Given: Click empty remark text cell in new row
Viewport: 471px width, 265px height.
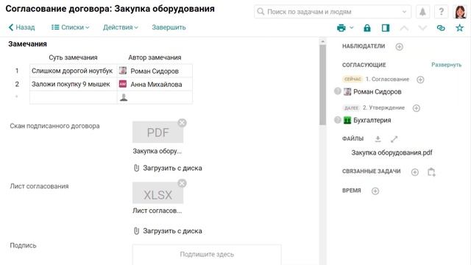Looking at the screenshot, I should pyautogui.click(x=74, y=97).
